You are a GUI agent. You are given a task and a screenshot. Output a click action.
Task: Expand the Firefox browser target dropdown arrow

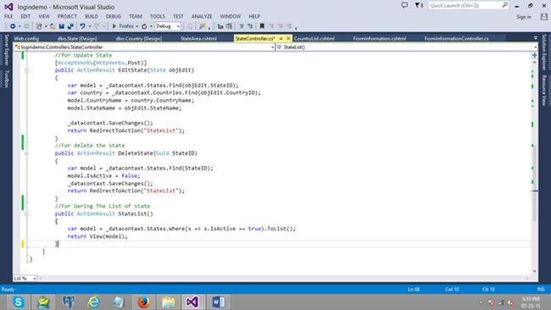click(x=137, y=26)
